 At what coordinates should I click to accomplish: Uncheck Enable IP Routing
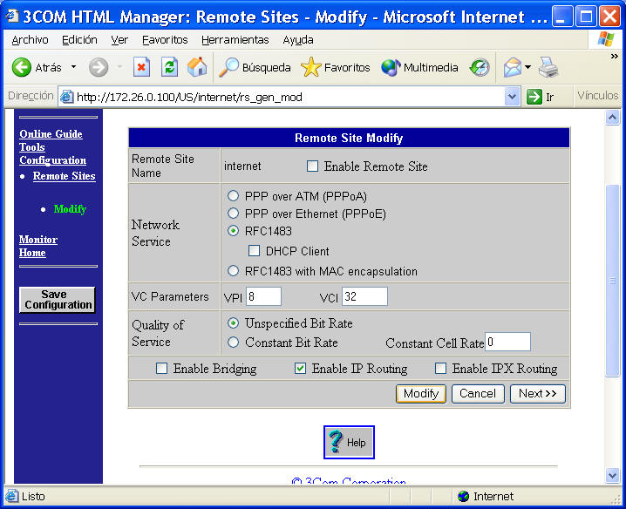pos(300,368)
